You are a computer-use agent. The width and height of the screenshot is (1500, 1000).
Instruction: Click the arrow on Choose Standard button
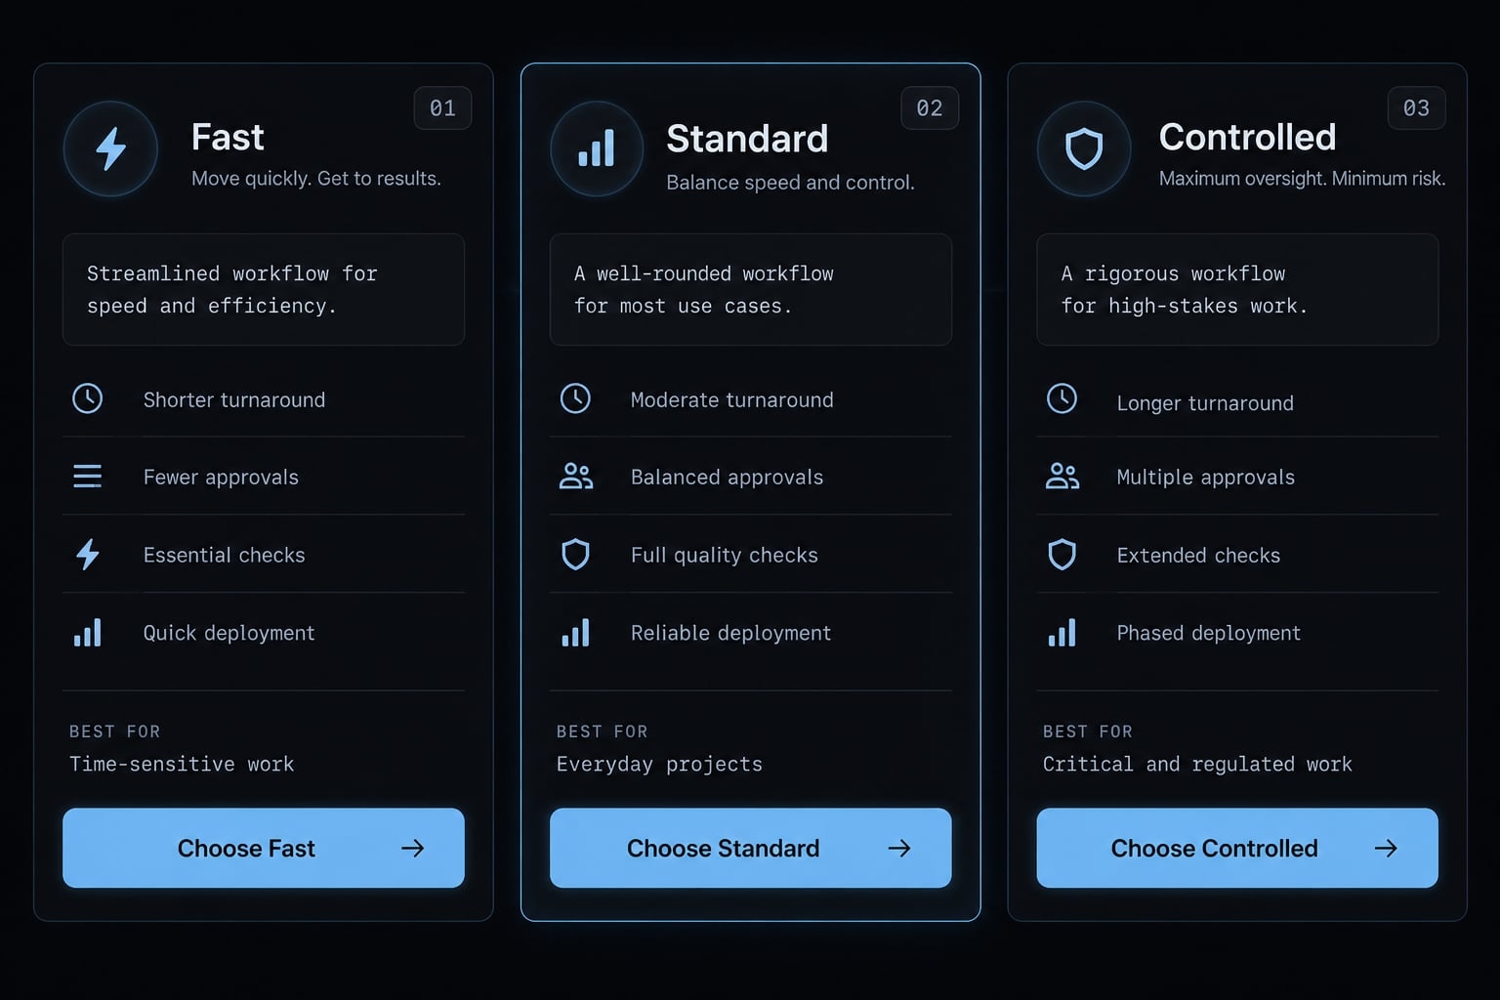(899, 849)
